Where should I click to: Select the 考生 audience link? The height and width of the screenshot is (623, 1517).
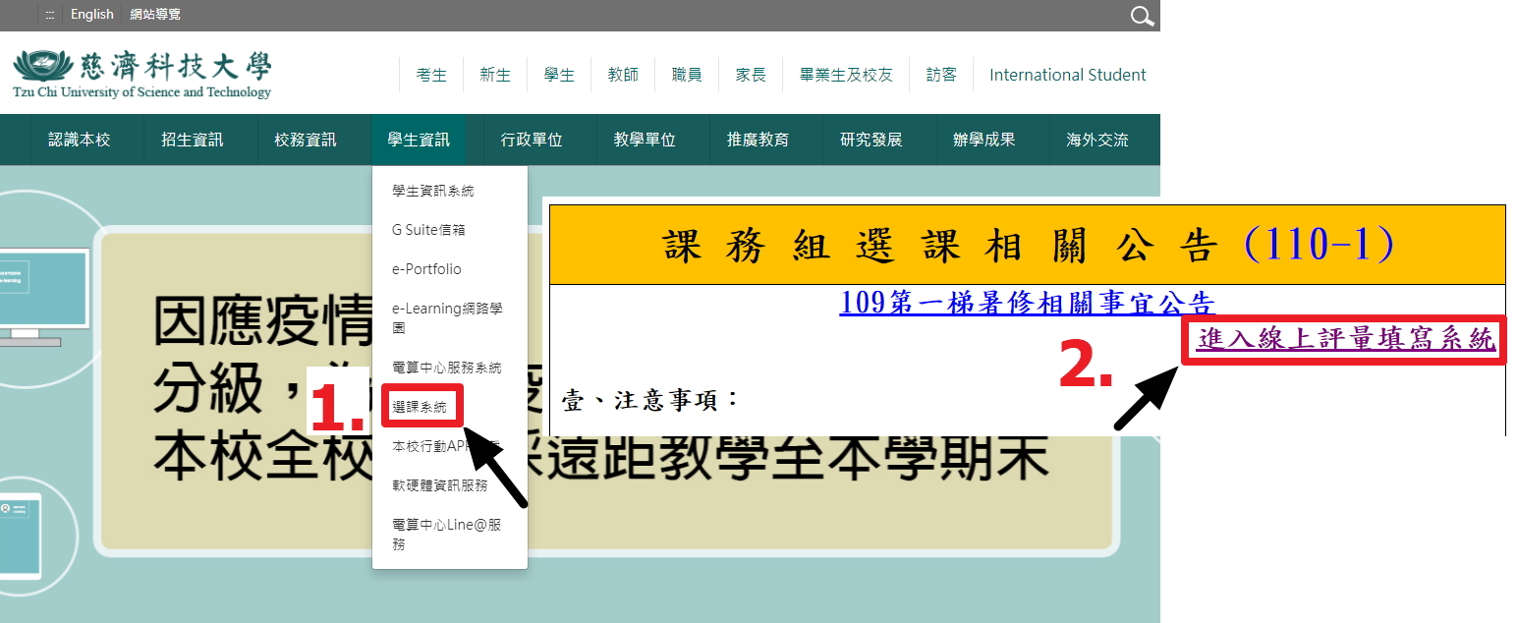click(x=431, y=75)
